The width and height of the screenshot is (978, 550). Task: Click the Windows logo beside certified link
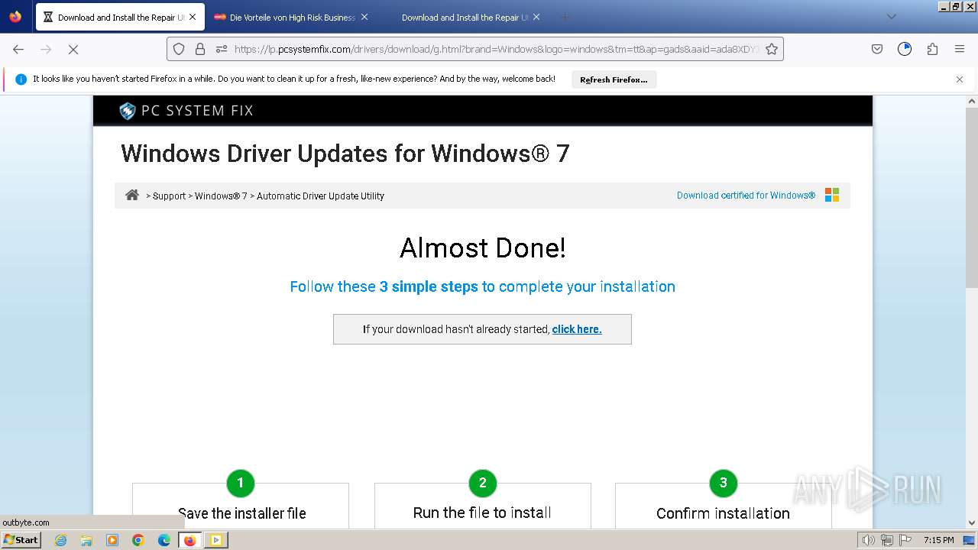click(832, 195)
